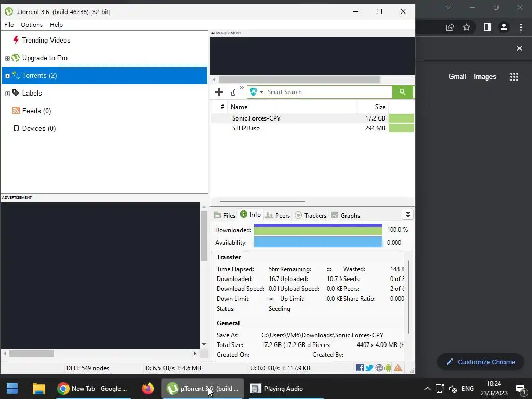Open Gmail link in Chrome window

(457, 77)
